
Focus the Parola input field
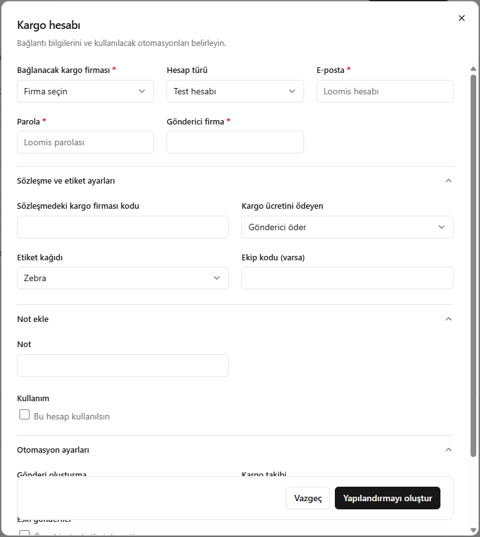(x=85, y=142)
